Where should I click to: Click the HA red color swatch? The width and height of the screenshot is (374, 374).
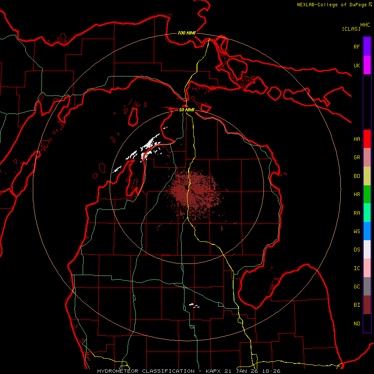(x=367, y=139)
